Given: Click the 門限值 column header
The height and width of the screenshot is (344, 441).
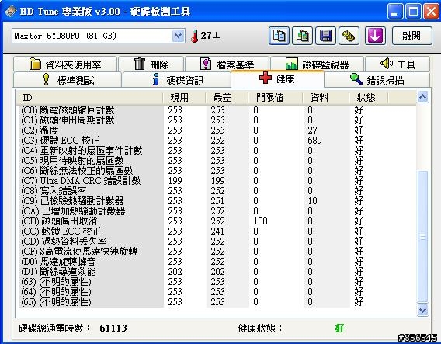Looking at the screenshot, I should click(x=275, y=98).
